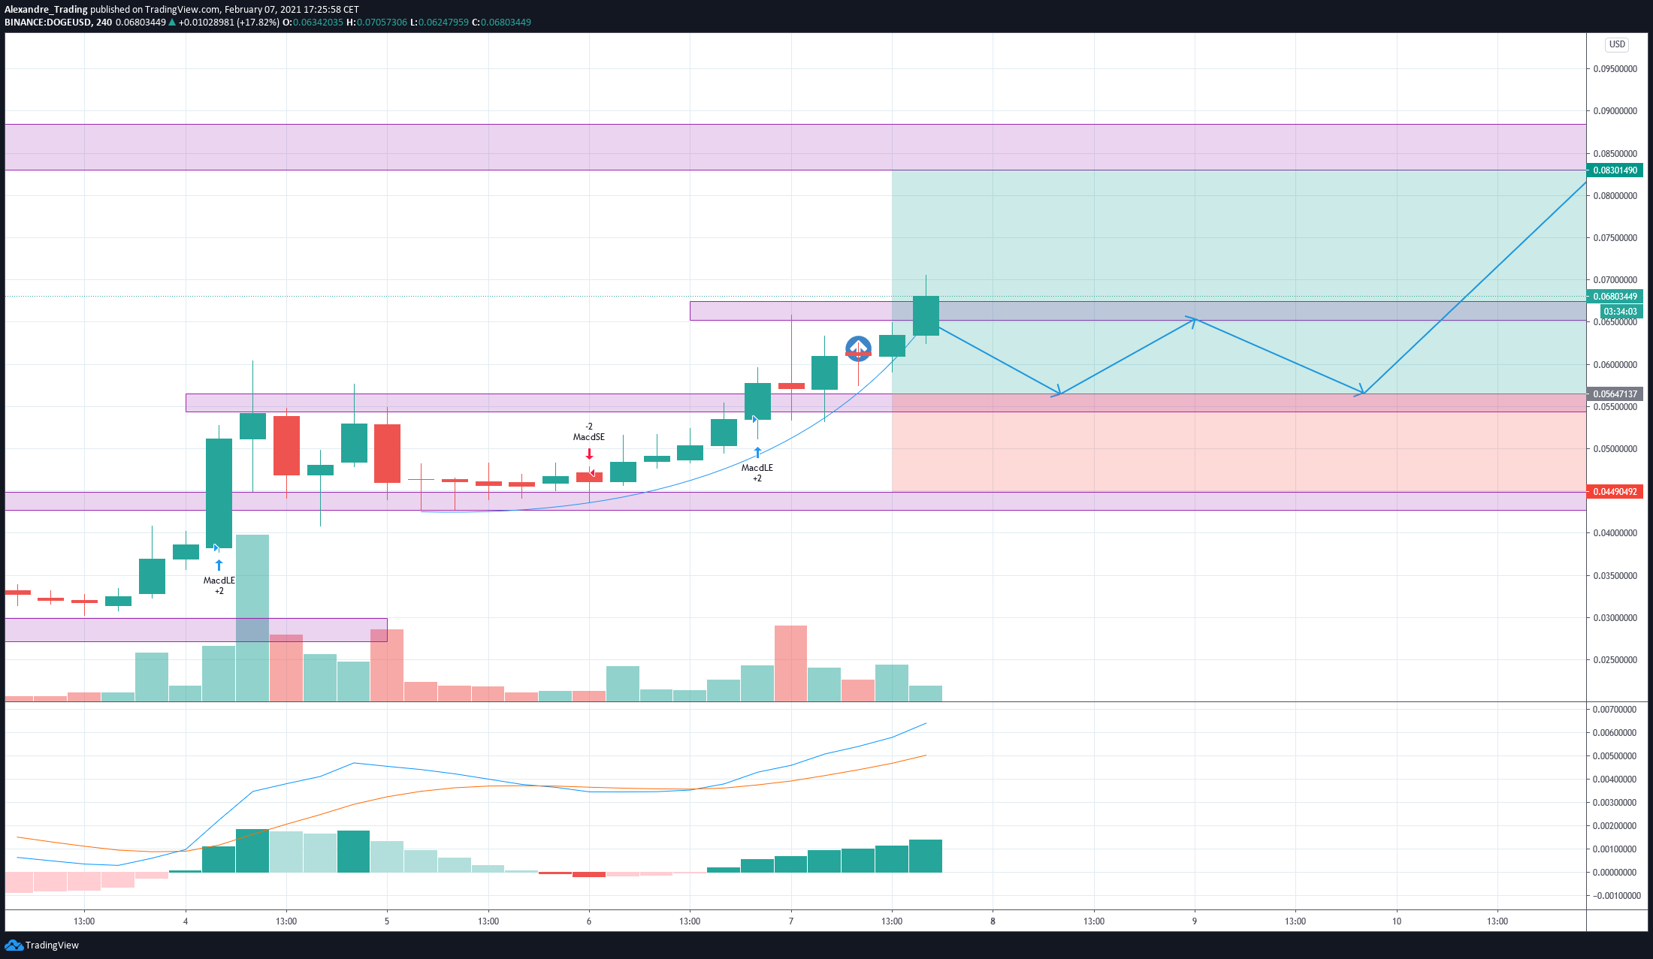Click the time axis label 4
This screenshot has height=959, width=1653.
click(x=186, y=921)
